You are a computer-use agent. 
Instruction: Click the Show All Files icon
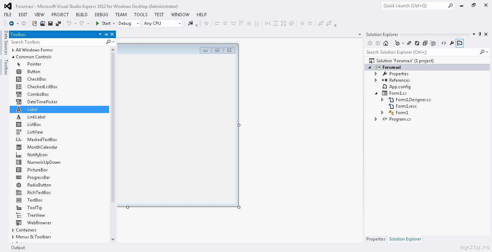433,43
